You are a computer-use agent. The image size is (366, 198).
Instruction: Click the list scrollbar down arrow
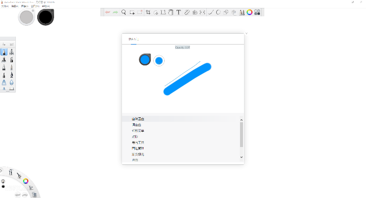(x=242, y=157)
